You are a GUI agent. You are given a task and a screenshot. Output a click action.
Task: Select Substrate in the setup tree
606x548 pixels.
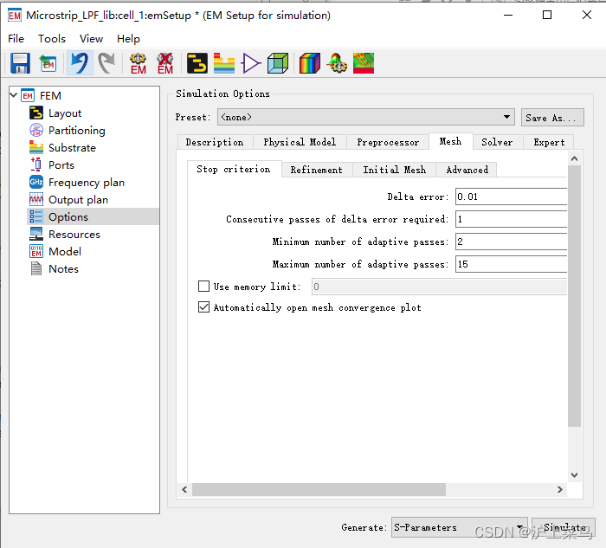pyautogui.click(x=72, y=148)
